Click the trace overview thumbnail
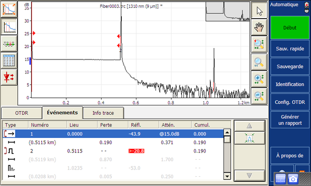 [x=228, y=11]
